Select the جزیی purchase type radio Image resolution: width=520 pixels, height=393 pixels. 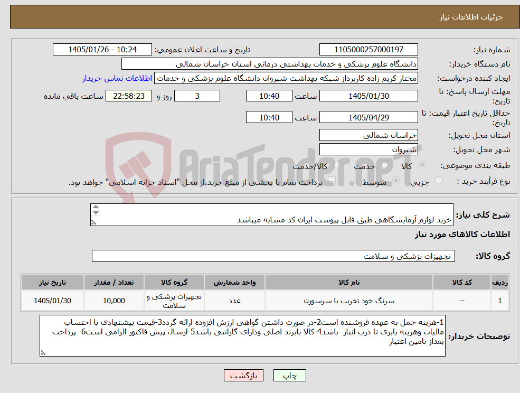click(x=439, y=181)
